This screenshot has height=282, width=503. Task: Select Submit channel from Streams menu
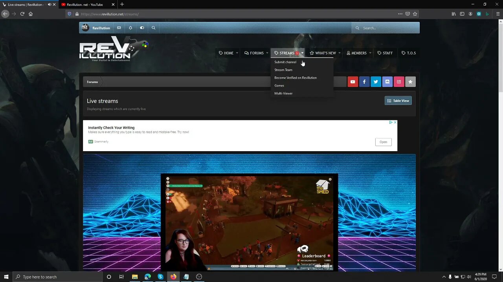coord(285,62)
